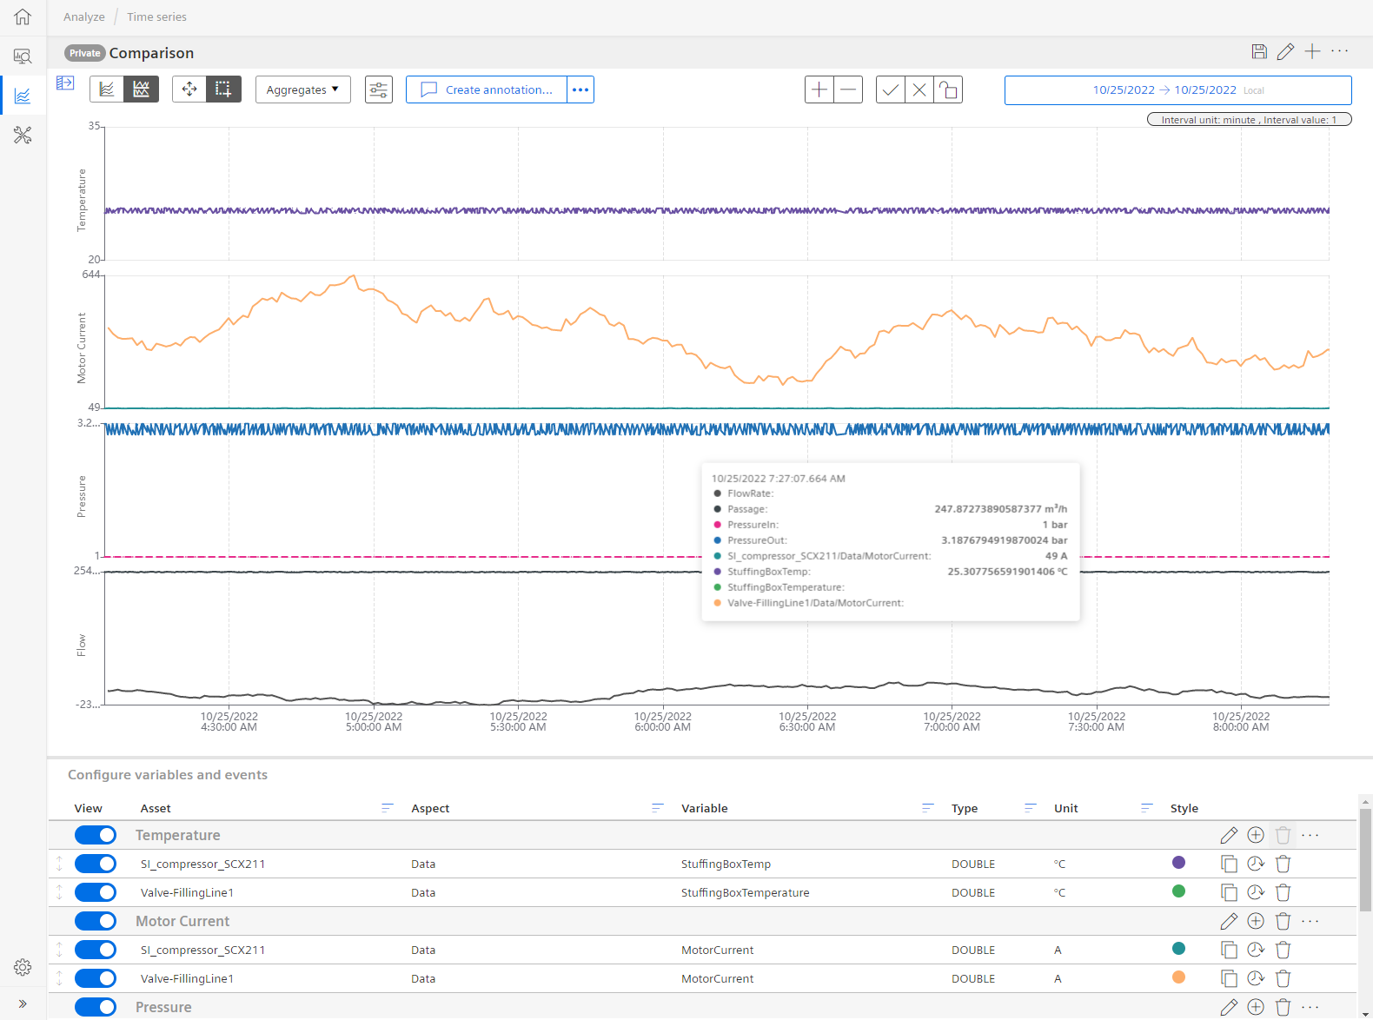
Task: Edit the Comparison title with pencil
Action: (x=1285, y=51)
